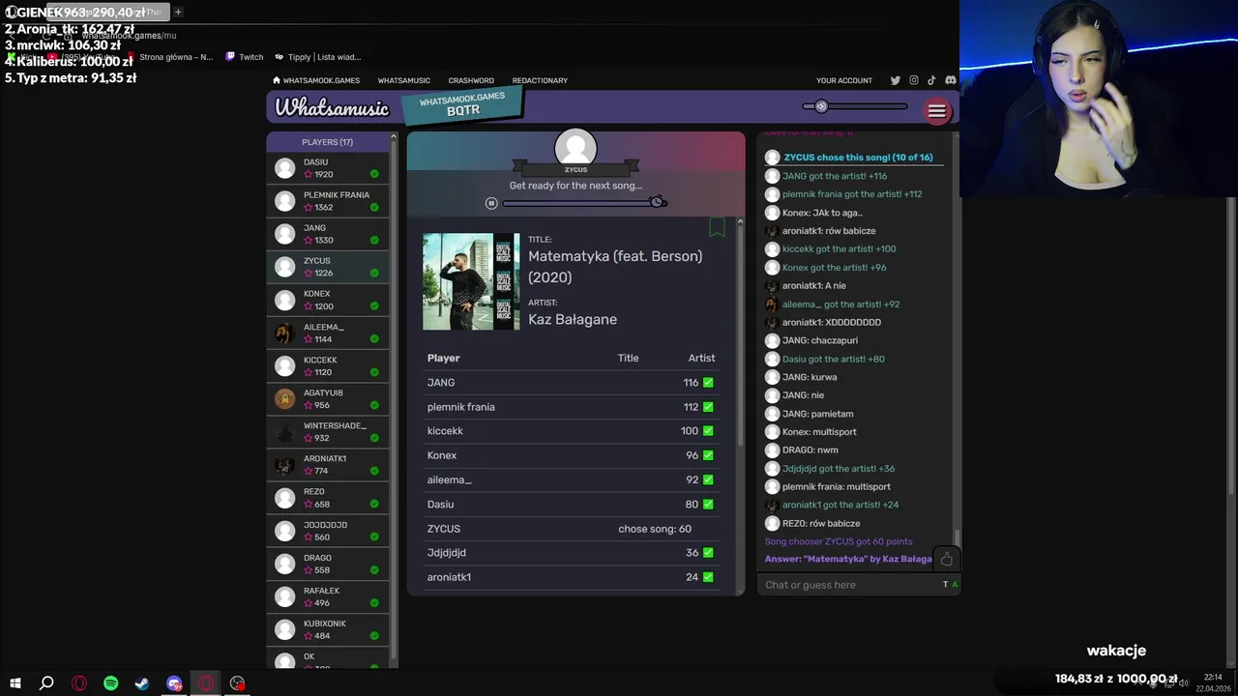Bookmark the song with the green bookmark icon
This screenshot has width=1238, height=696.
717,227
